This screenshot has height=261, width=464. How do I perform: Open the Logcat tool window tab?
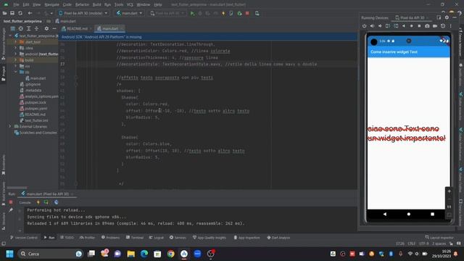[157, 238]
